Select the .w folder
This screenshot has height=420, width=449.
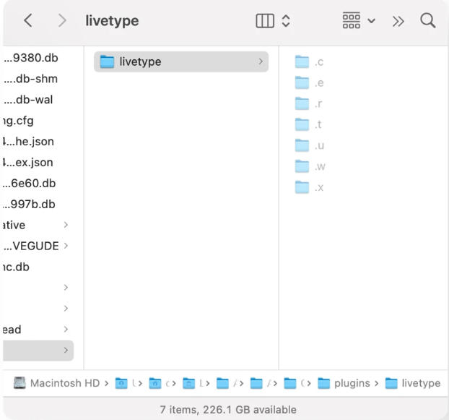pyautogui.click(x=310, y=166)
